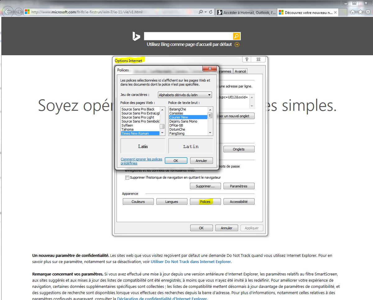Click the Accessibilité button
Screen dimensions: 373x300
click(239, 202)
